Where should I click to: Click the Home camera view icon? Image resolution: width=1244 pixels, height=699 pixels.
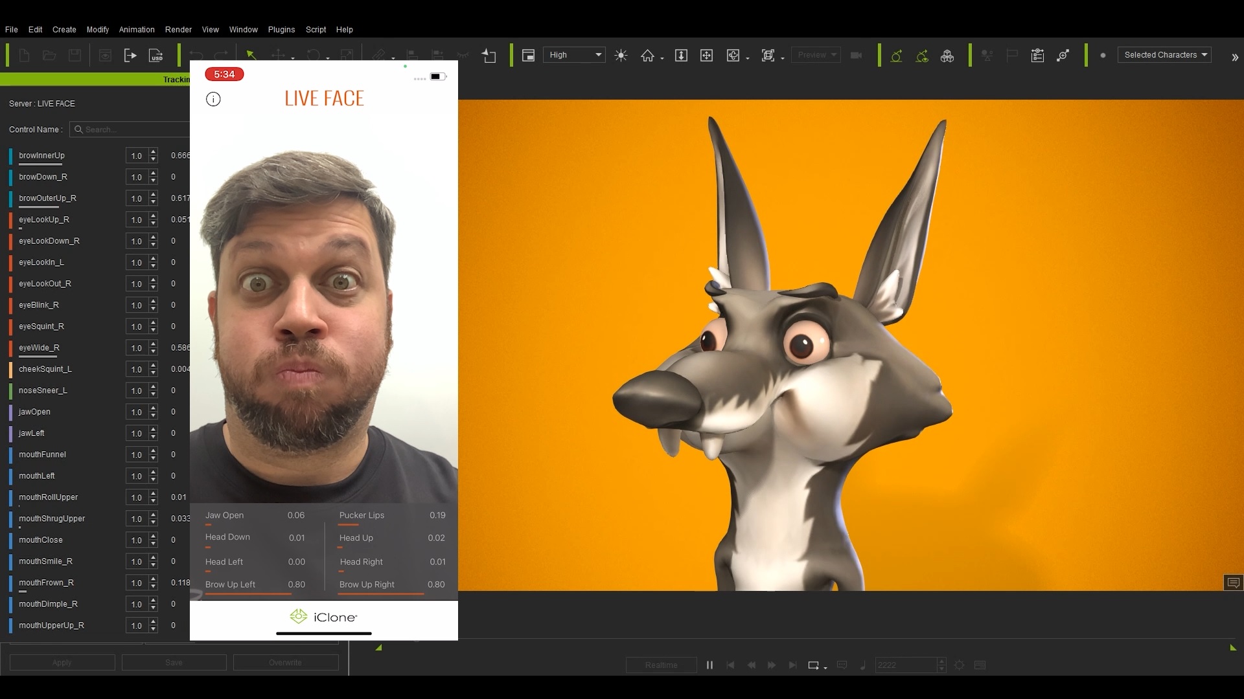tap(647, 56)
